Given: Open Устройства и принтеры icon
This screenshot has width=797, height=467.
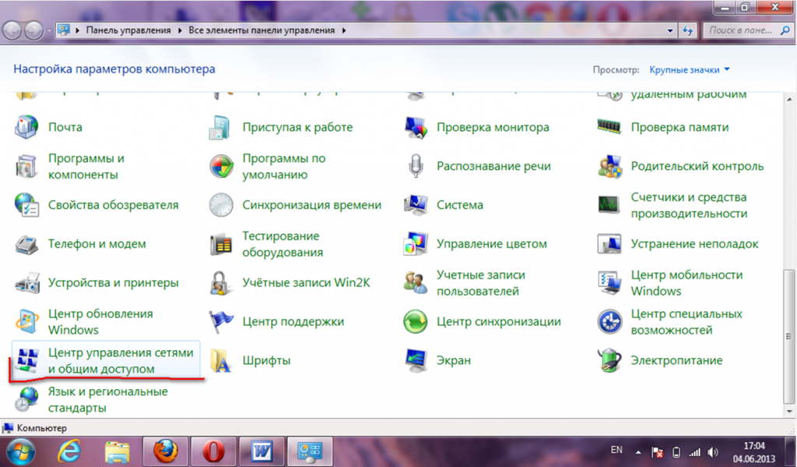Looking at the screenshot, I should pyautogui.click(x=26, y=283).
